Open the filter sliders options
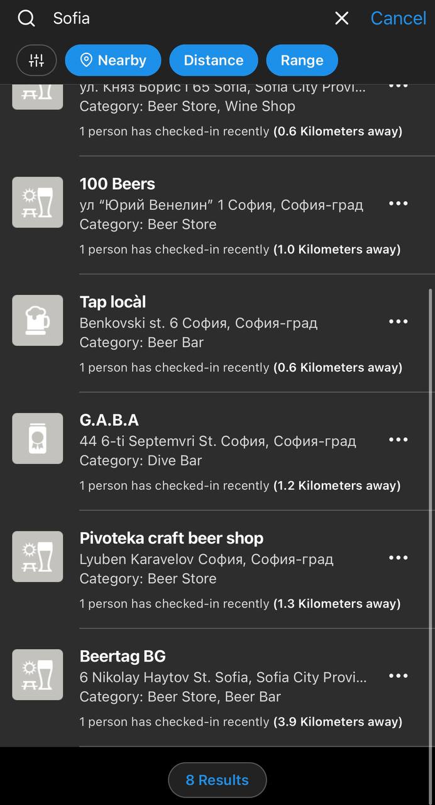The image size is (435, 805). pos(36,60)
